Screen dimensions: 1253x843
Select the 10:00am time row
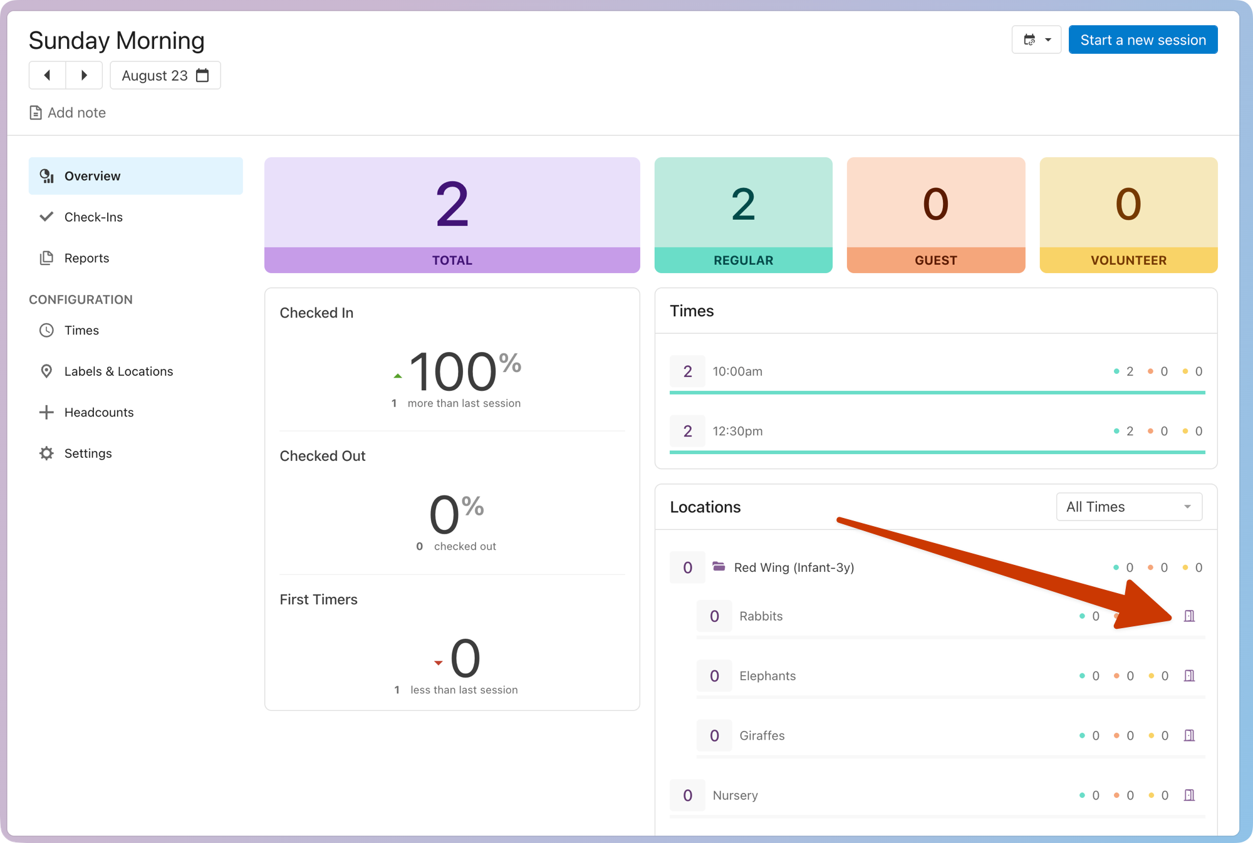[937, 373]
